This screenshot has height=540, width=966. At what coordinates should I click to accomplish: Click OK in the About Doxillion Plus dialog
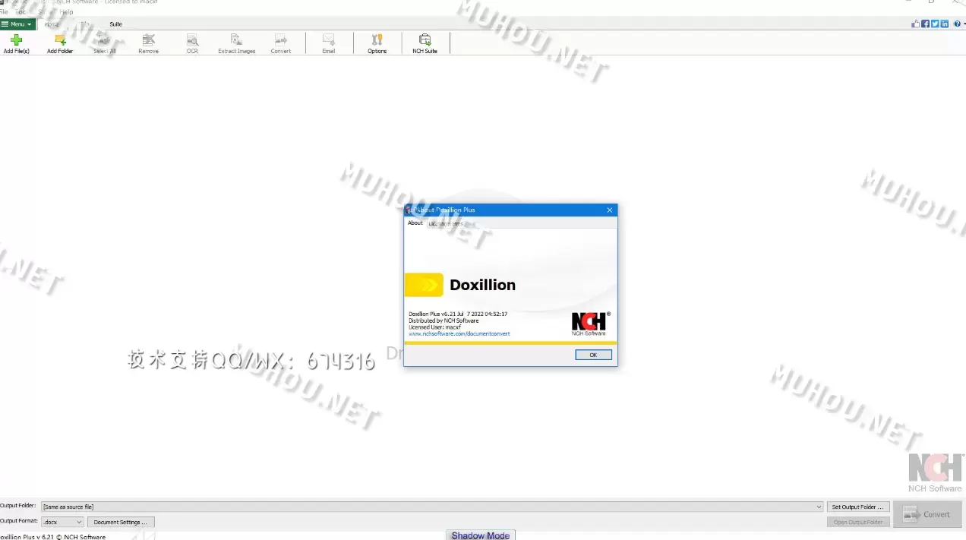point(592,355)
